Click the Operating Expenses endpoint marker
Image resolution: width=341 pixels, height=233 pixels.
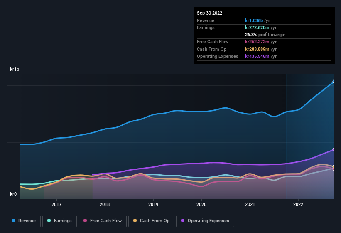coord(334,149)
